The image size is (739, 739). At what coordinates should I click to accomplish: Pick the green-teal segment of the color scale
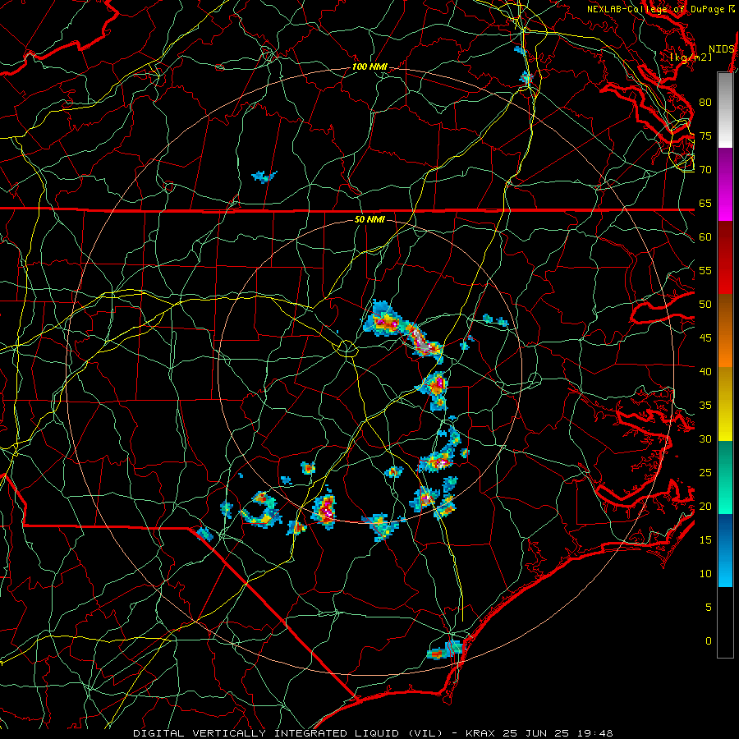(725, 477)
